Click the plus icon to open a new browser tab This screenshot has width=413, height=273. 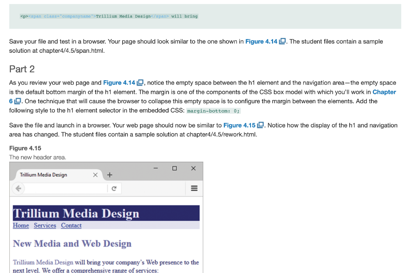[x=109, y=175]
